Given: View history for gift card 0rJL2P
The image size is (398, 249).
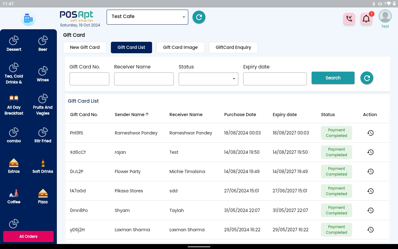Looking at the screenshot, I should (x=370, y=171).
